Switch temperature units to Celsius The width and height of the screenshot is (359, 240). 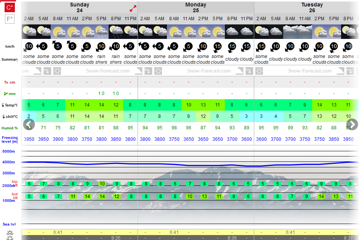point(10,7)
